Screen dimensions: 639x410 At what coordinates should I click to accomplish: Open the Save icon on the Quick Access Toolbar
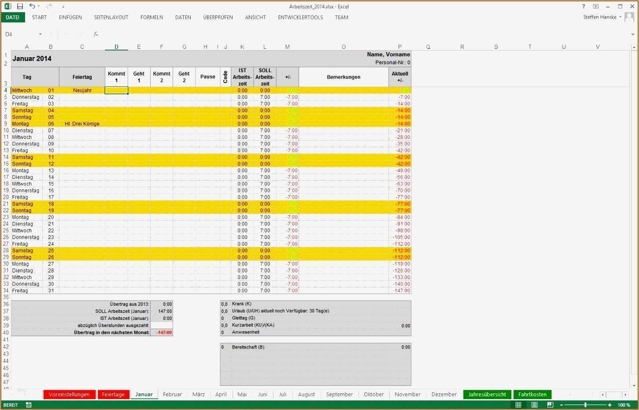19,6
